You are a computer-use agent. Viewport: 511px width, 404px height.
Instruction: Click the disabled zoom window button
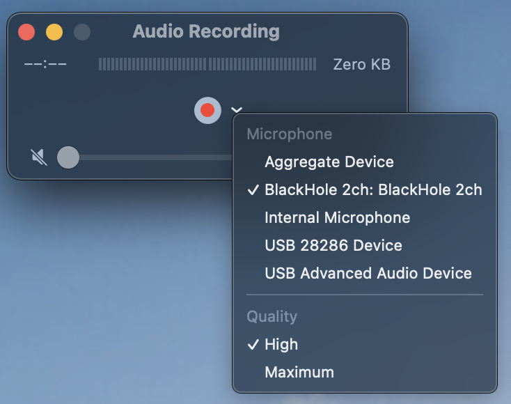pos(82,32)
